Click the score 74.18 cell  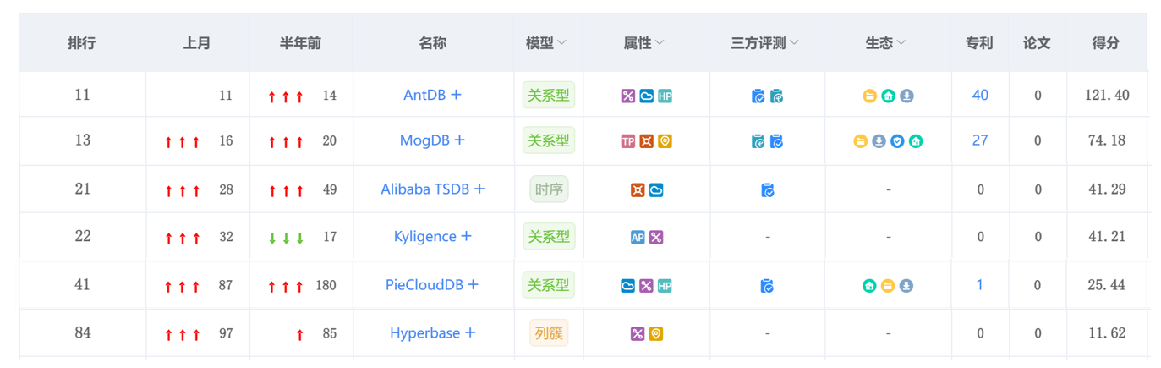click(1107, 140)
